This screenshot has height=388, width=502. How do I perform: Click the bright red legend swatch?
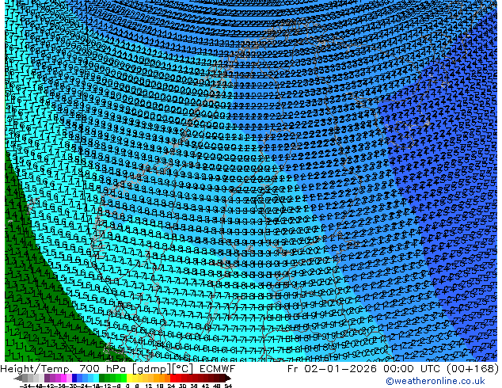(x=173, y=378)
